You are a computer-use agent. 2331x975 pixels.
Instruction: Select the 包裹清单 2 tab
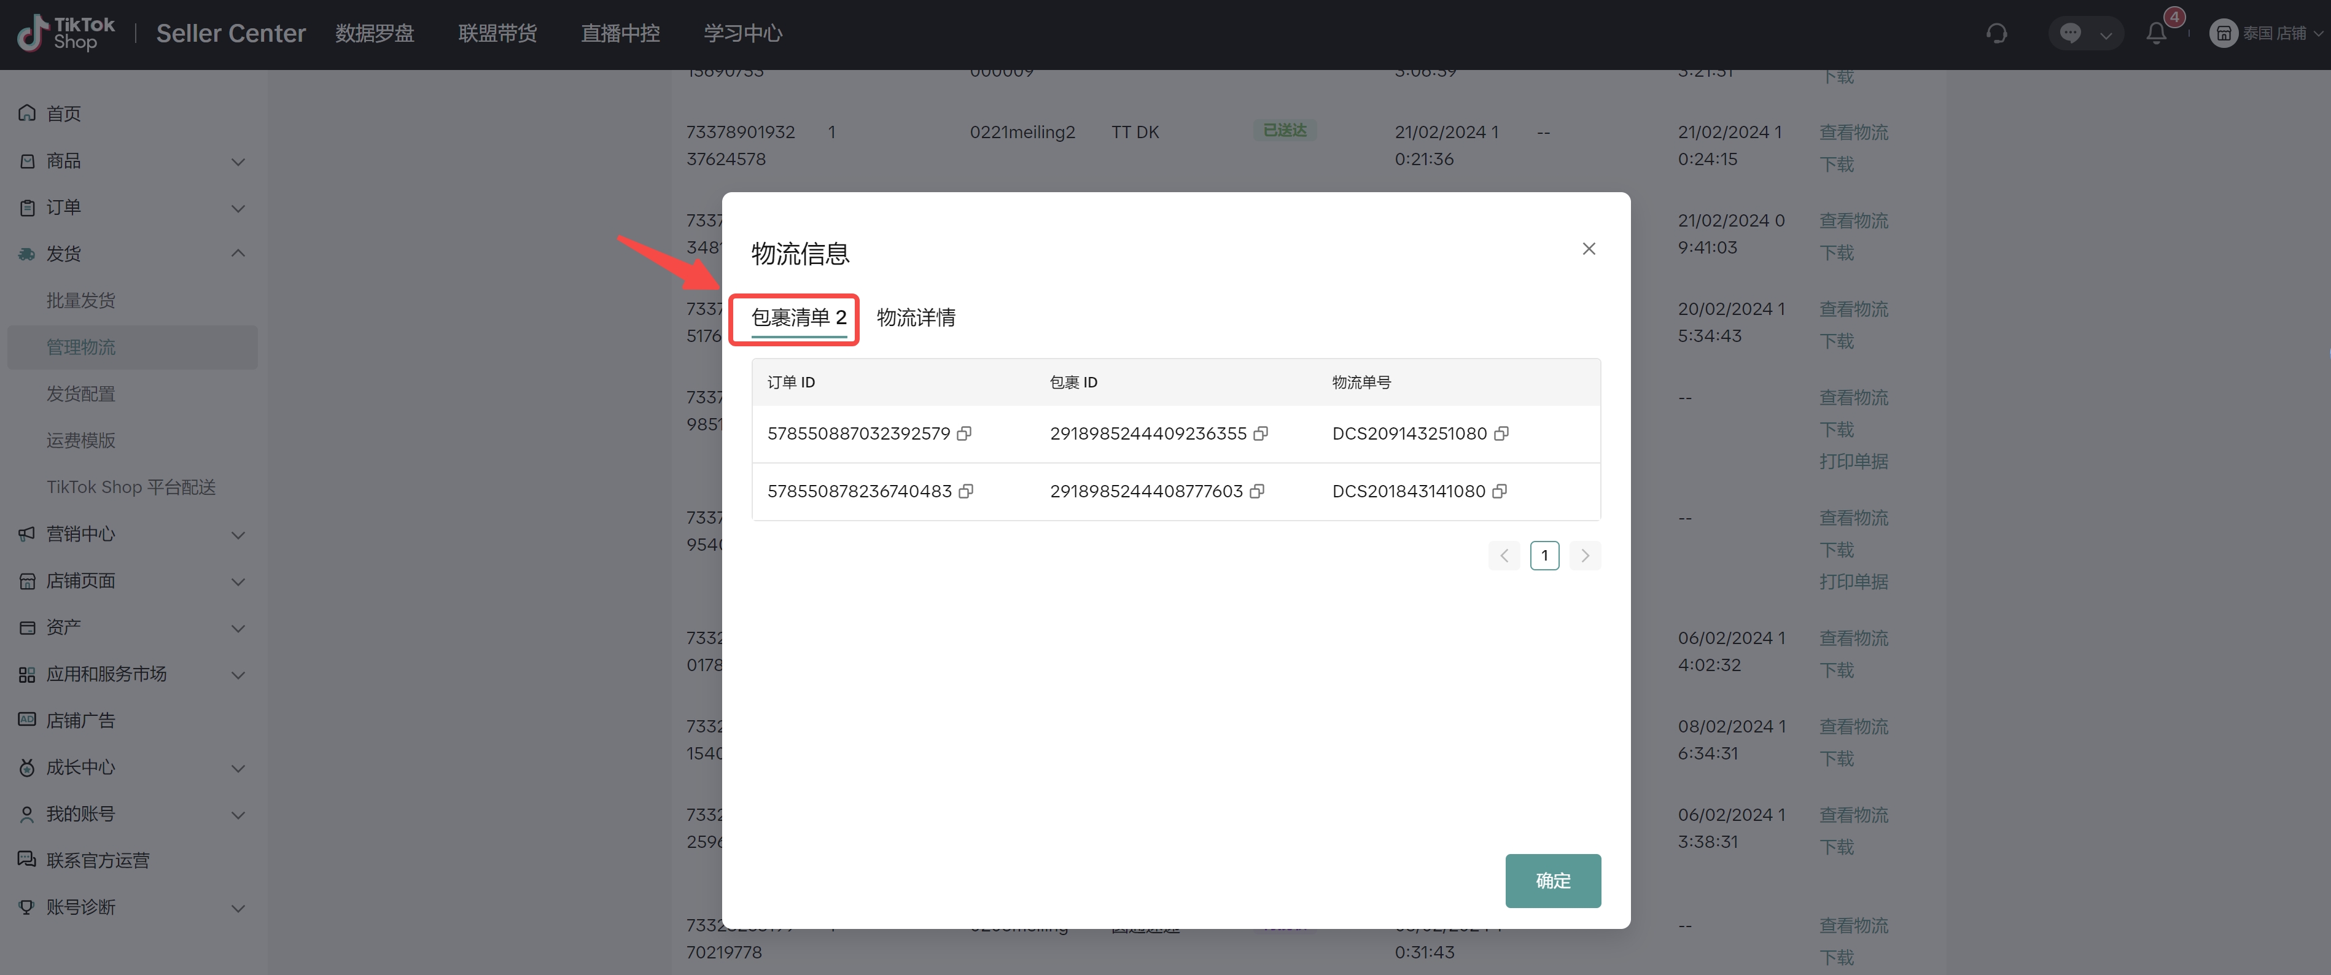pos(798,317)
